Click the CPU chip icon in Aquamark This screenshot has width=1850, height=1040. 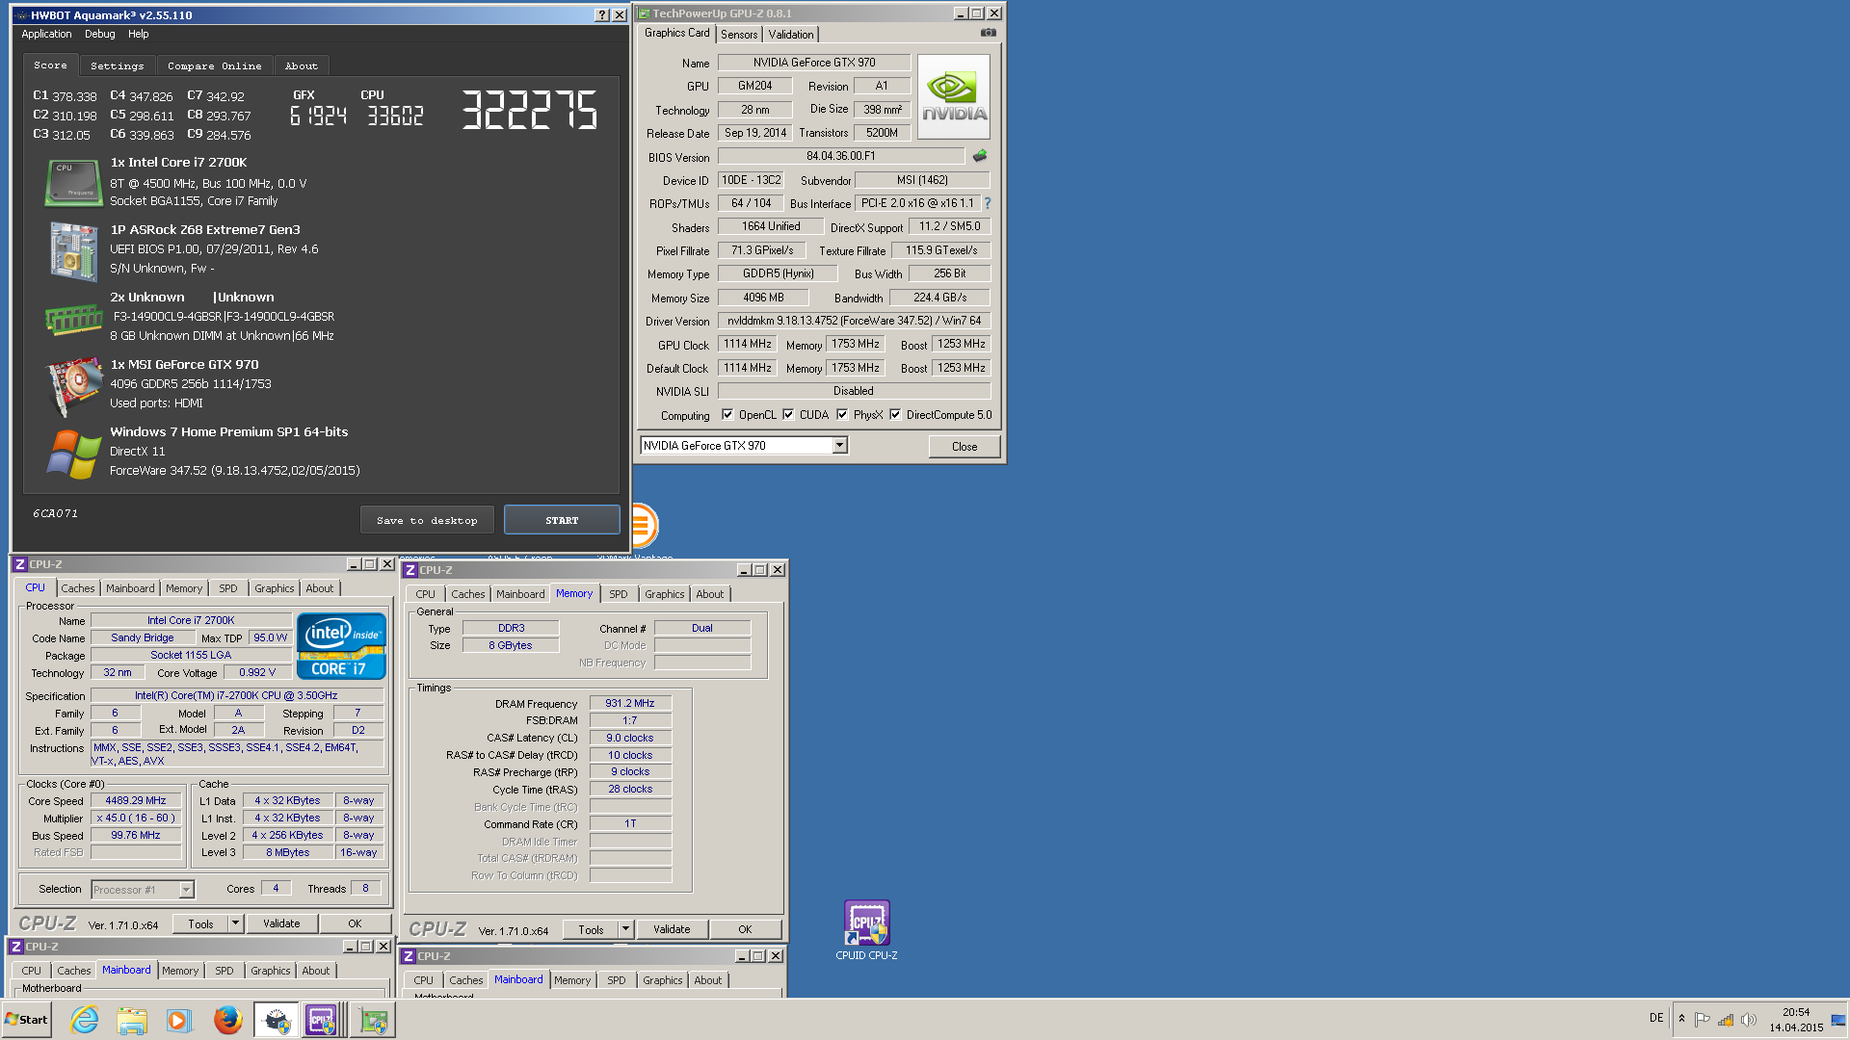tap(73, 183)
